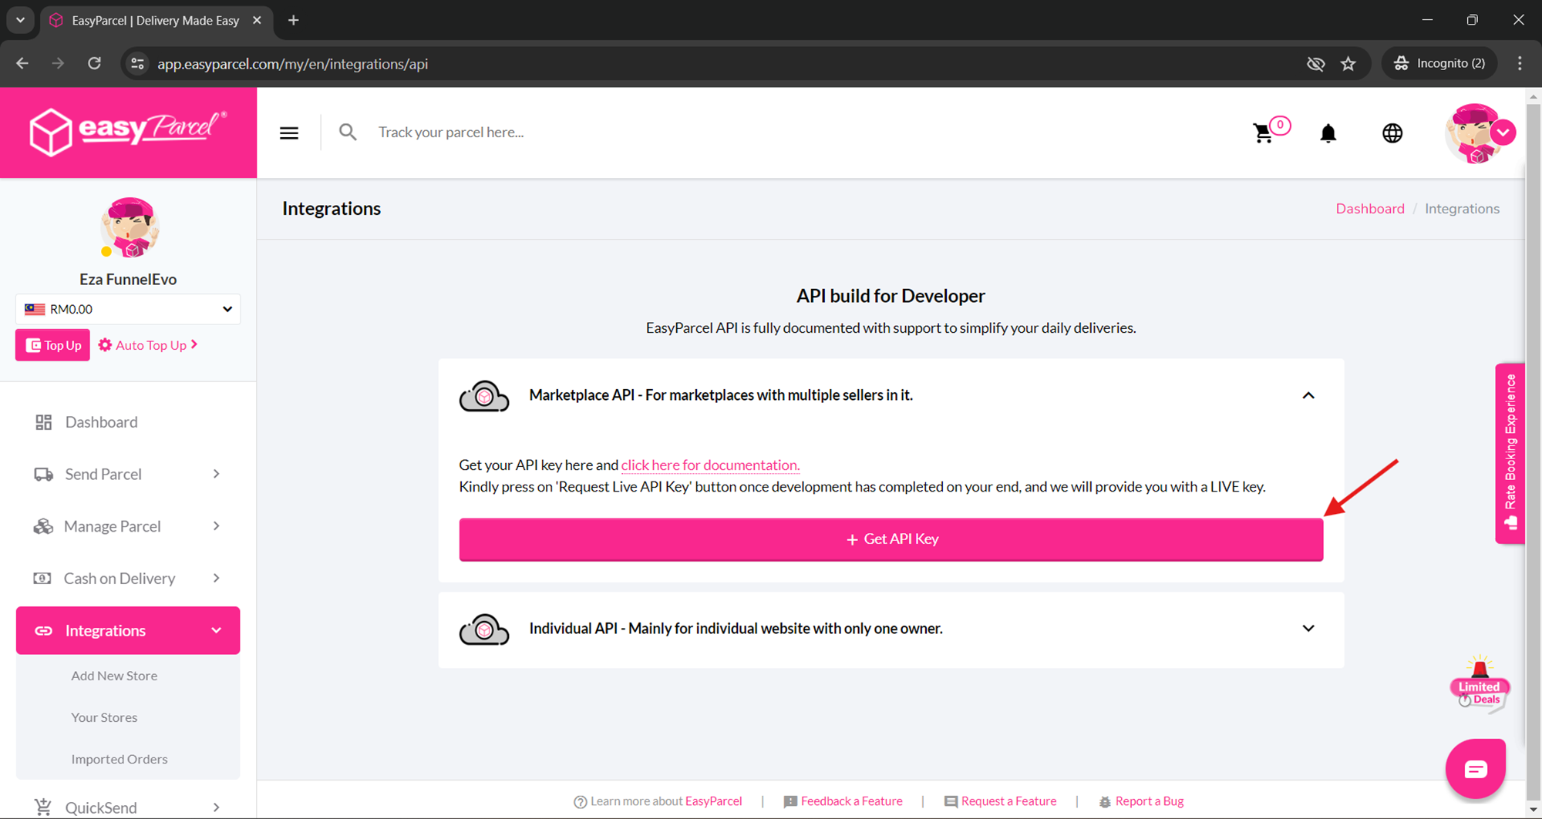
Task: Toggle the hamburger sidebar menu
Action: pyautogui.click(x=289, y=133)
